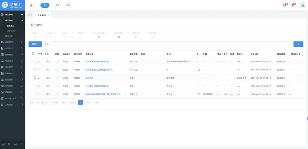Viewport: 308px width, 149px height.
Task: Expand the 财务管理 chevron
Action: tap(22, 80)
